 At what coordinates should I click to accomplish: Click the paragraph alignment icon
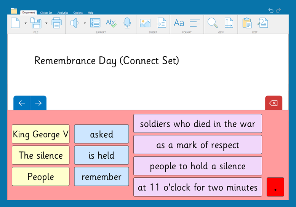click(195, 23)
